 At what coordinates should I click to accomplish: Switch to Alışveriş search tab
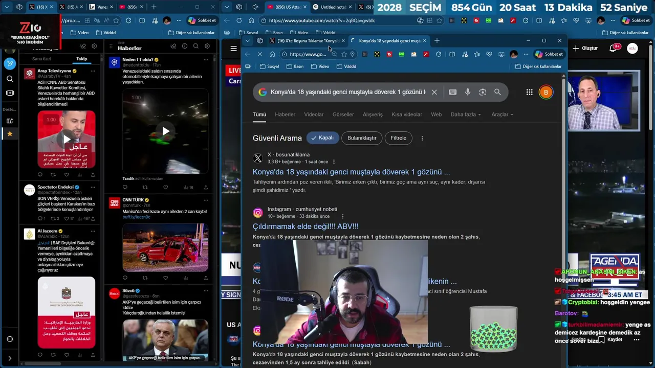point(373,114)
